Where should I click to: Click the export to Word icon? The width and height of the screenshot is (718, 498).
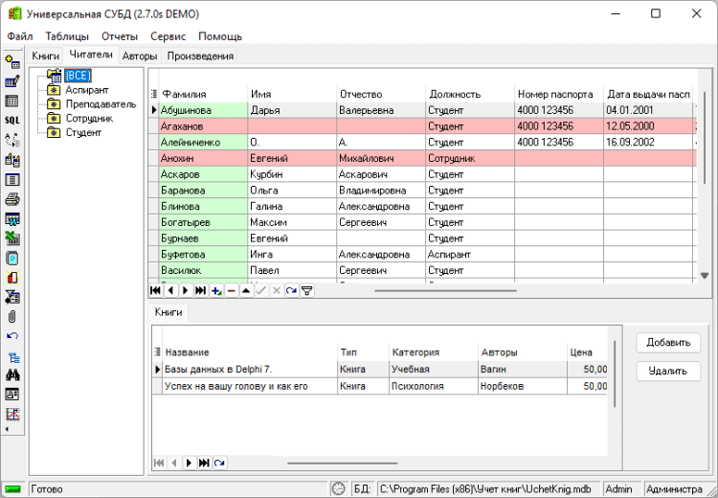pyautogui.click(x=12, y=219)
